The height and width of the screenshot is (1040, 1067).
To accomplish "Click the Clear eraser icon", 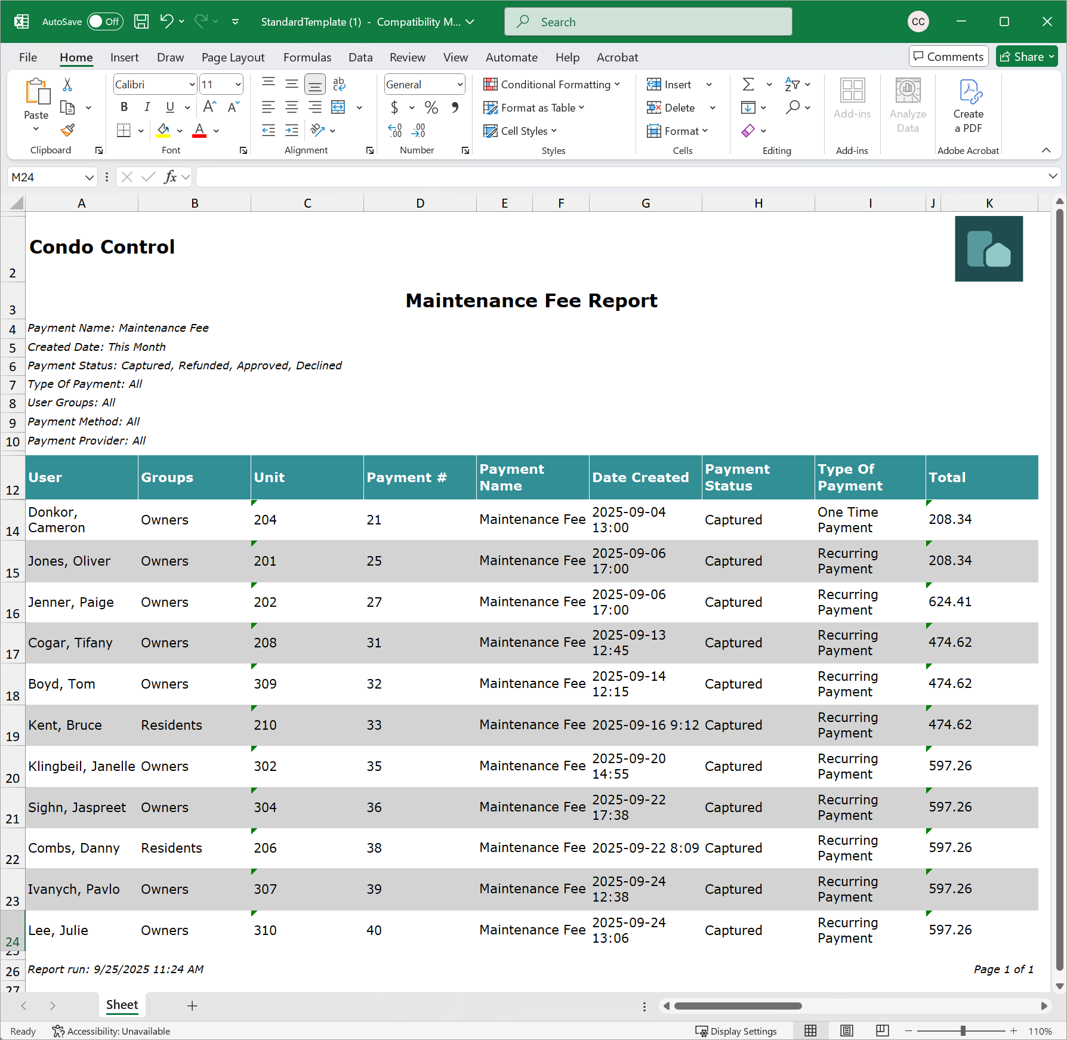I will click(748, 130).
